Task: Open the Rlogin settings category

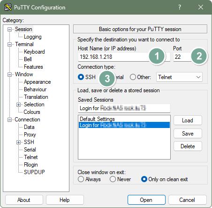Action: click(x=31, y=165)
